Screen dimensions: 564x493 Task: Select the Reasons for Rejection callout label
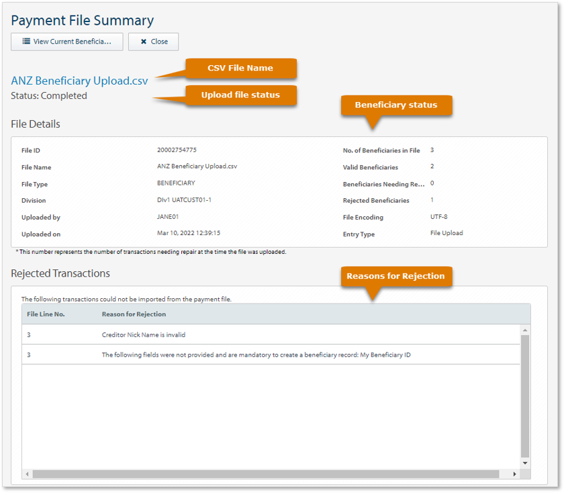396,276
